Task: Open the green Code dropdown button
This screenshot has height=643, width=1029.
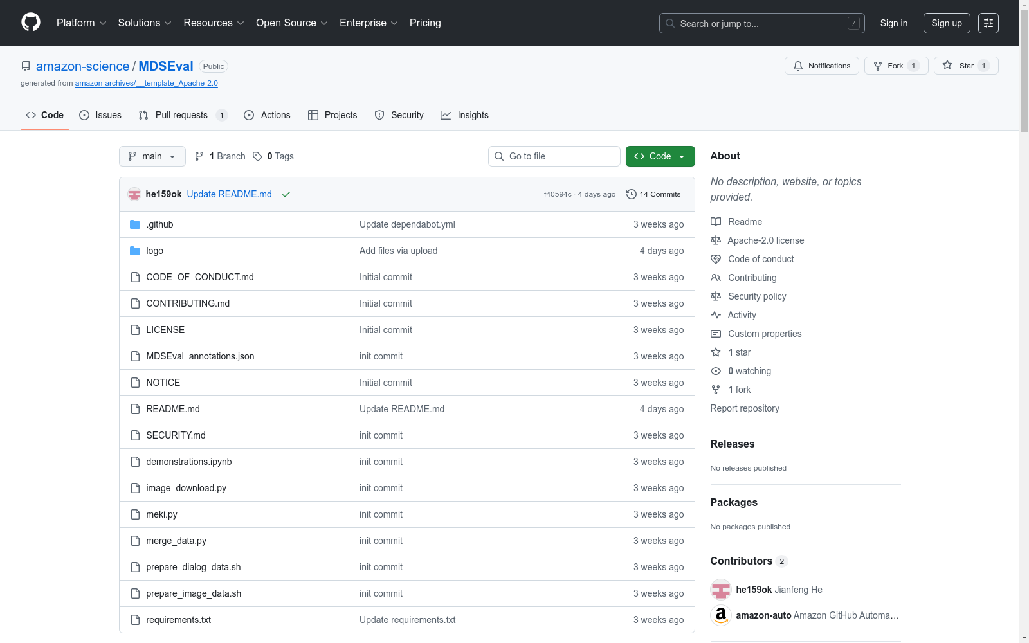Action: pos(660,156)
